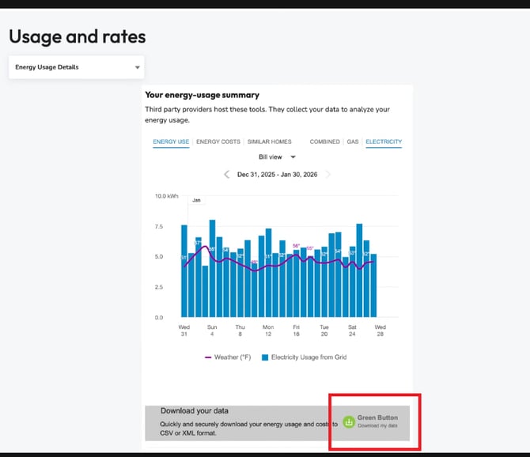
Task: Click the Dec 31, 2025 date range
Action: point(277,175)
